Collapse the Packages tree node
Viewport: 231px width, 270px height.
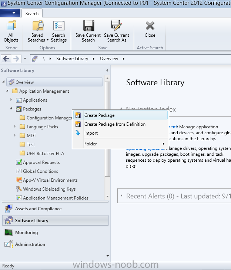11,108
